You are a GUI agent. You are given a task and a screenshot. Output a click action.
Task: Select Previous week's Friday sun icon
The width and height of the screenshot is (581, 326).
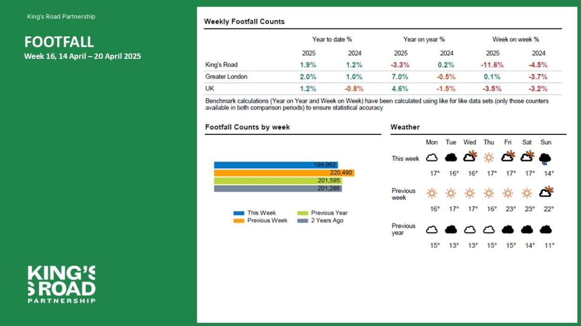[x=508, y=193]
